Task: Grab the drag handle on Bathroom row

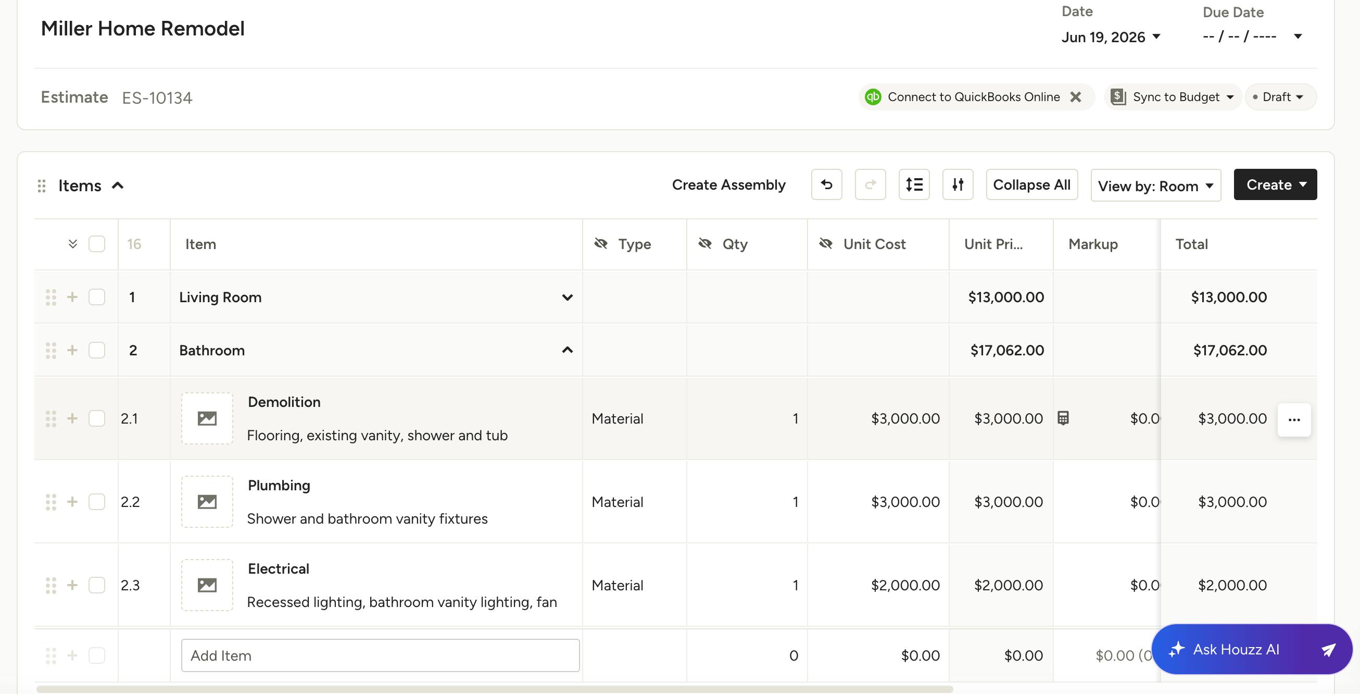Action: (51, 350)
